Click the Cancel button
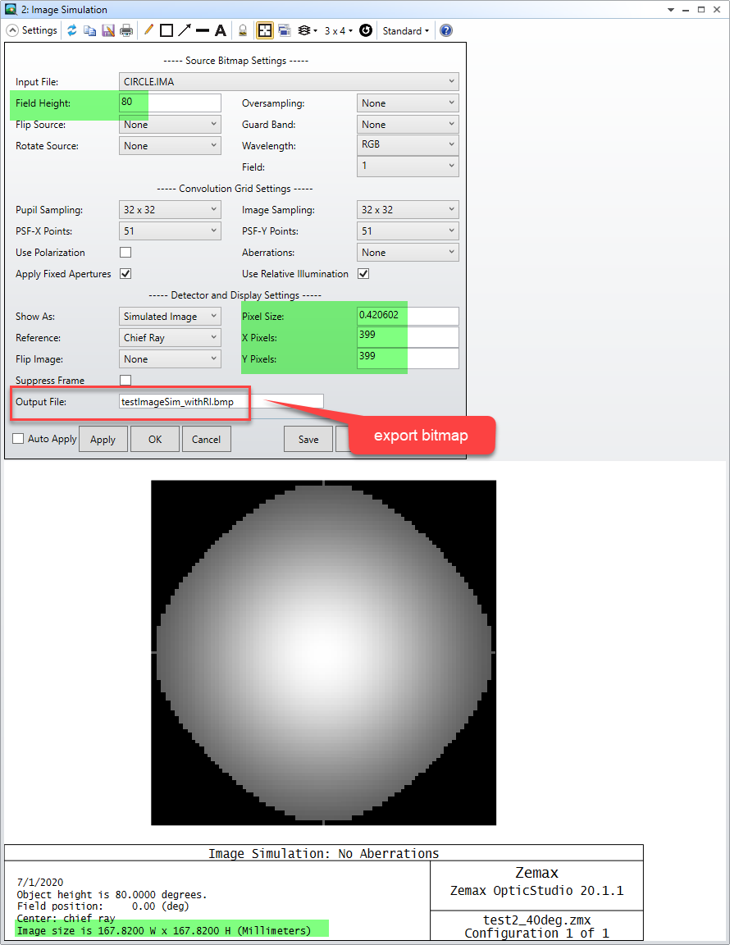 206,440
